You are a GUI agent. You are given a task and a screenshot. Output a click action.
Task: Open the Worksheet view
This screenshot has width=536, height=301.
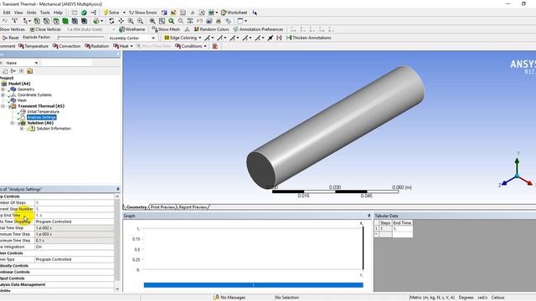pyautogui.click(x=234, y=13)
